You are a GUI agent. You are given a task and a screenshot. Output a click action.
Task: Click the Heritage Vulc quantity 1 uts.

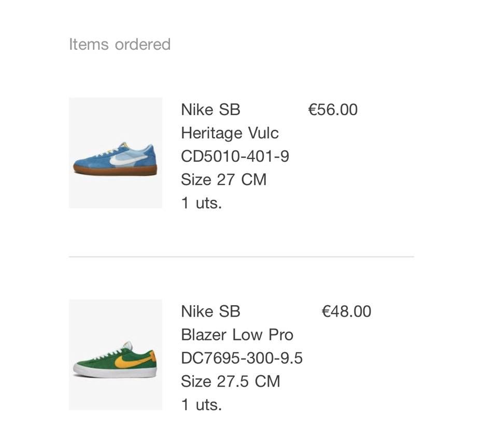point(201,203)
